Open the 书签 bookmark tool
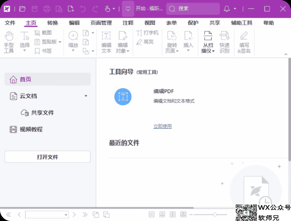Image resolution: width=291 pixels, height=221 pixels. pos(43,51)
